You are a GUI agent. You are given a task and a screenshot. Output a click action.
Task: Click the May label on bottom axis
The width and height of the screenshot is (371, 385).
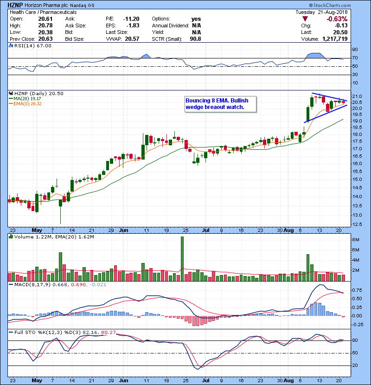(x=37, y=380)
